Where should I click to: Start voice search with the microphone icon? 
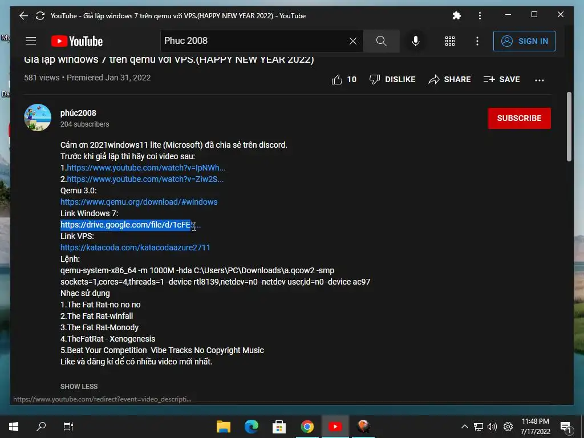coord(416,41)
